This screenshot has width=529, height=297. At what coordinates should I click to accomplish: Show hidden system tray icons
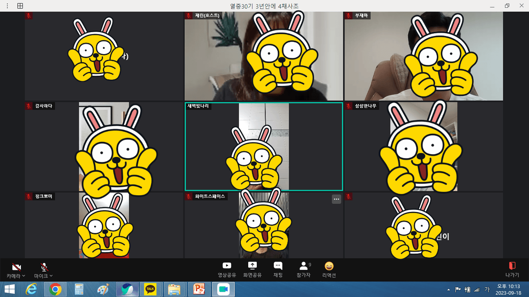[449, 290]
